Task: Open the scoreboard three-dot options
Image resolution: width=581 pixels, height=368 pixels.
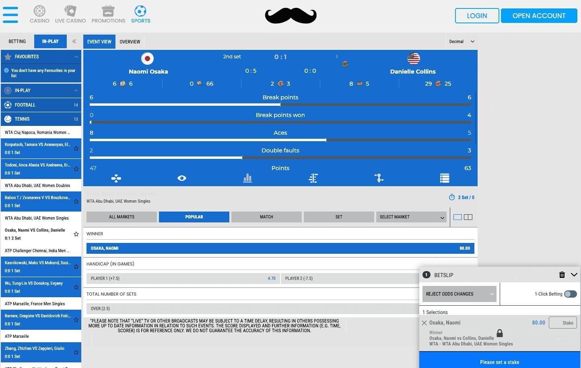Action: (337, 56)
